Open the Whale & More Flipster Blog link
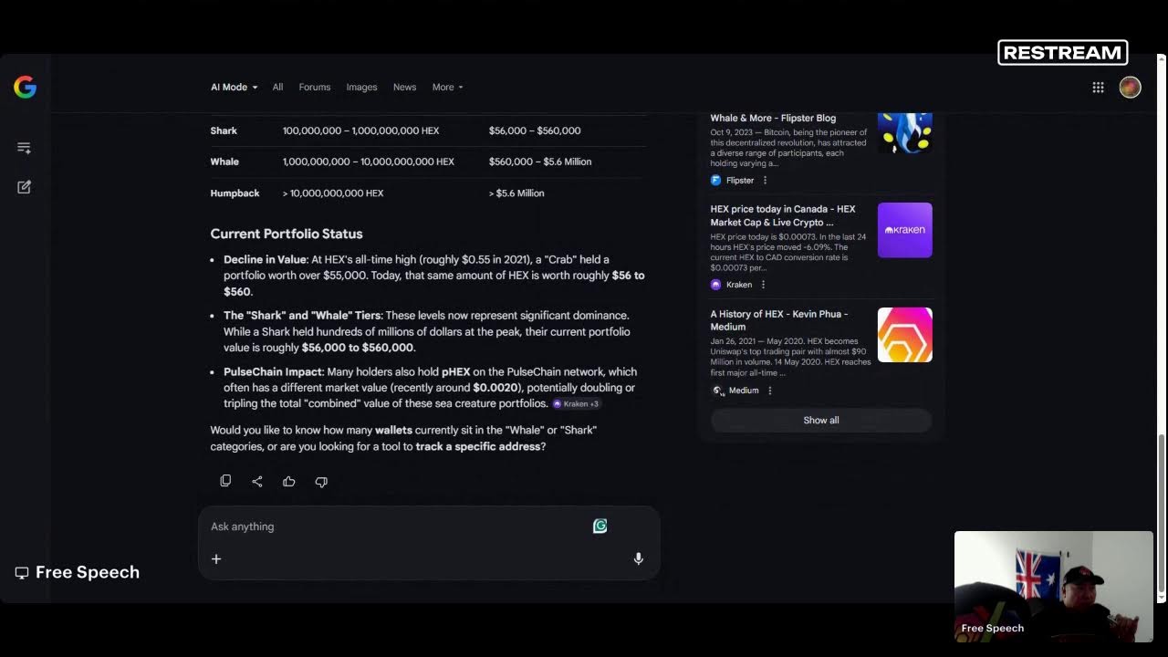The height and width of the screenshot is (657, 1168). (773, 118)
